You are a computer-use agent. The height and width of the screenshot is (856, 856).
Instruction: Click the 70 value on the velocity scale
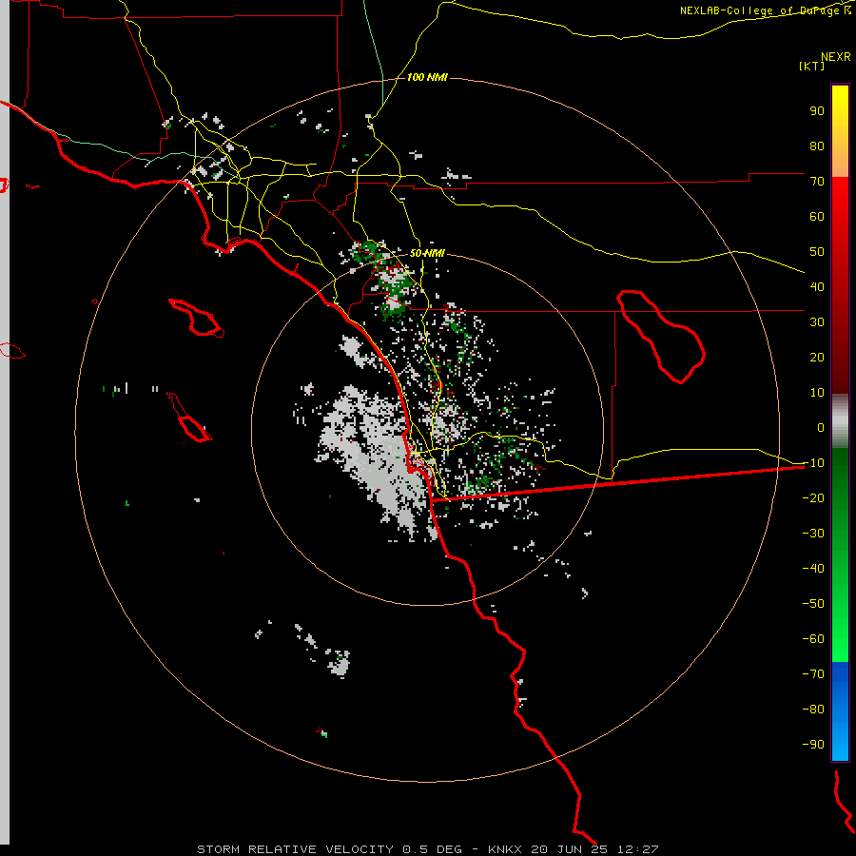pos(817,182)
